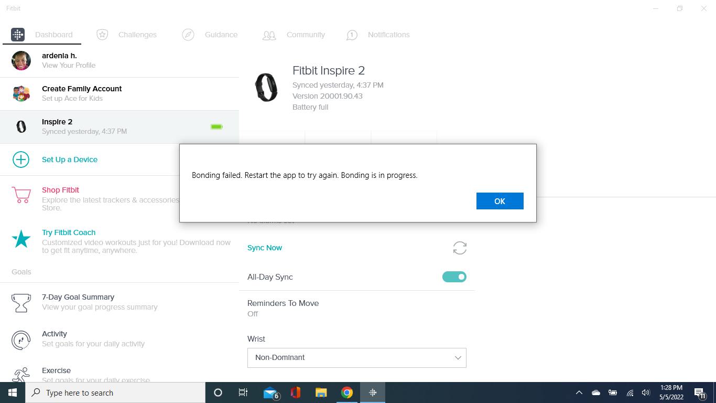The width and height of the screenshot is (716, 403).
Task: Open Microsoft Office in the taskbar
Action: [x=296, y=393]
